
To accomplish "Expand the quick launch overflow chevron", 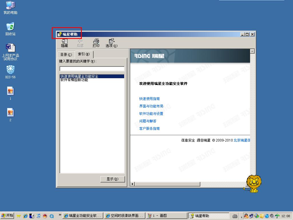I will coord(60,215).
